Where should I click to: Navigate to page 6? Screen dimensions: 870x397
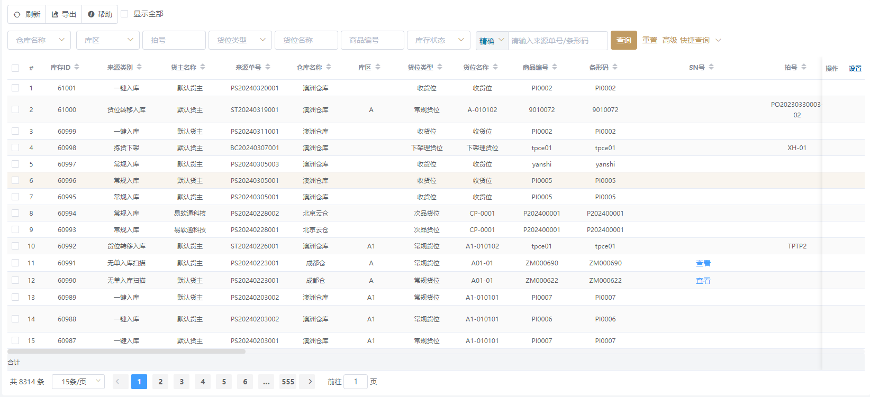point(245,382)
